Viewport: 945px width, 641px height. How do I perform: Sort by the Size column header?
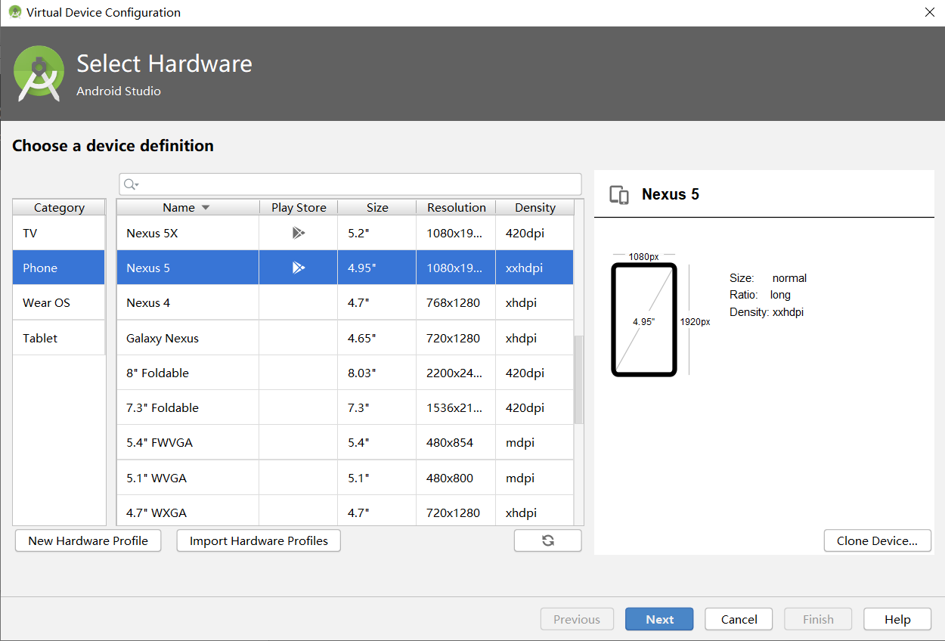[377, 207]
